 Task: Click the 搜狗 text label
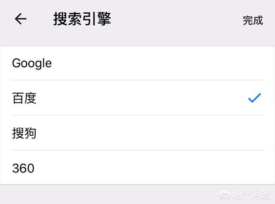click(24, 133)
